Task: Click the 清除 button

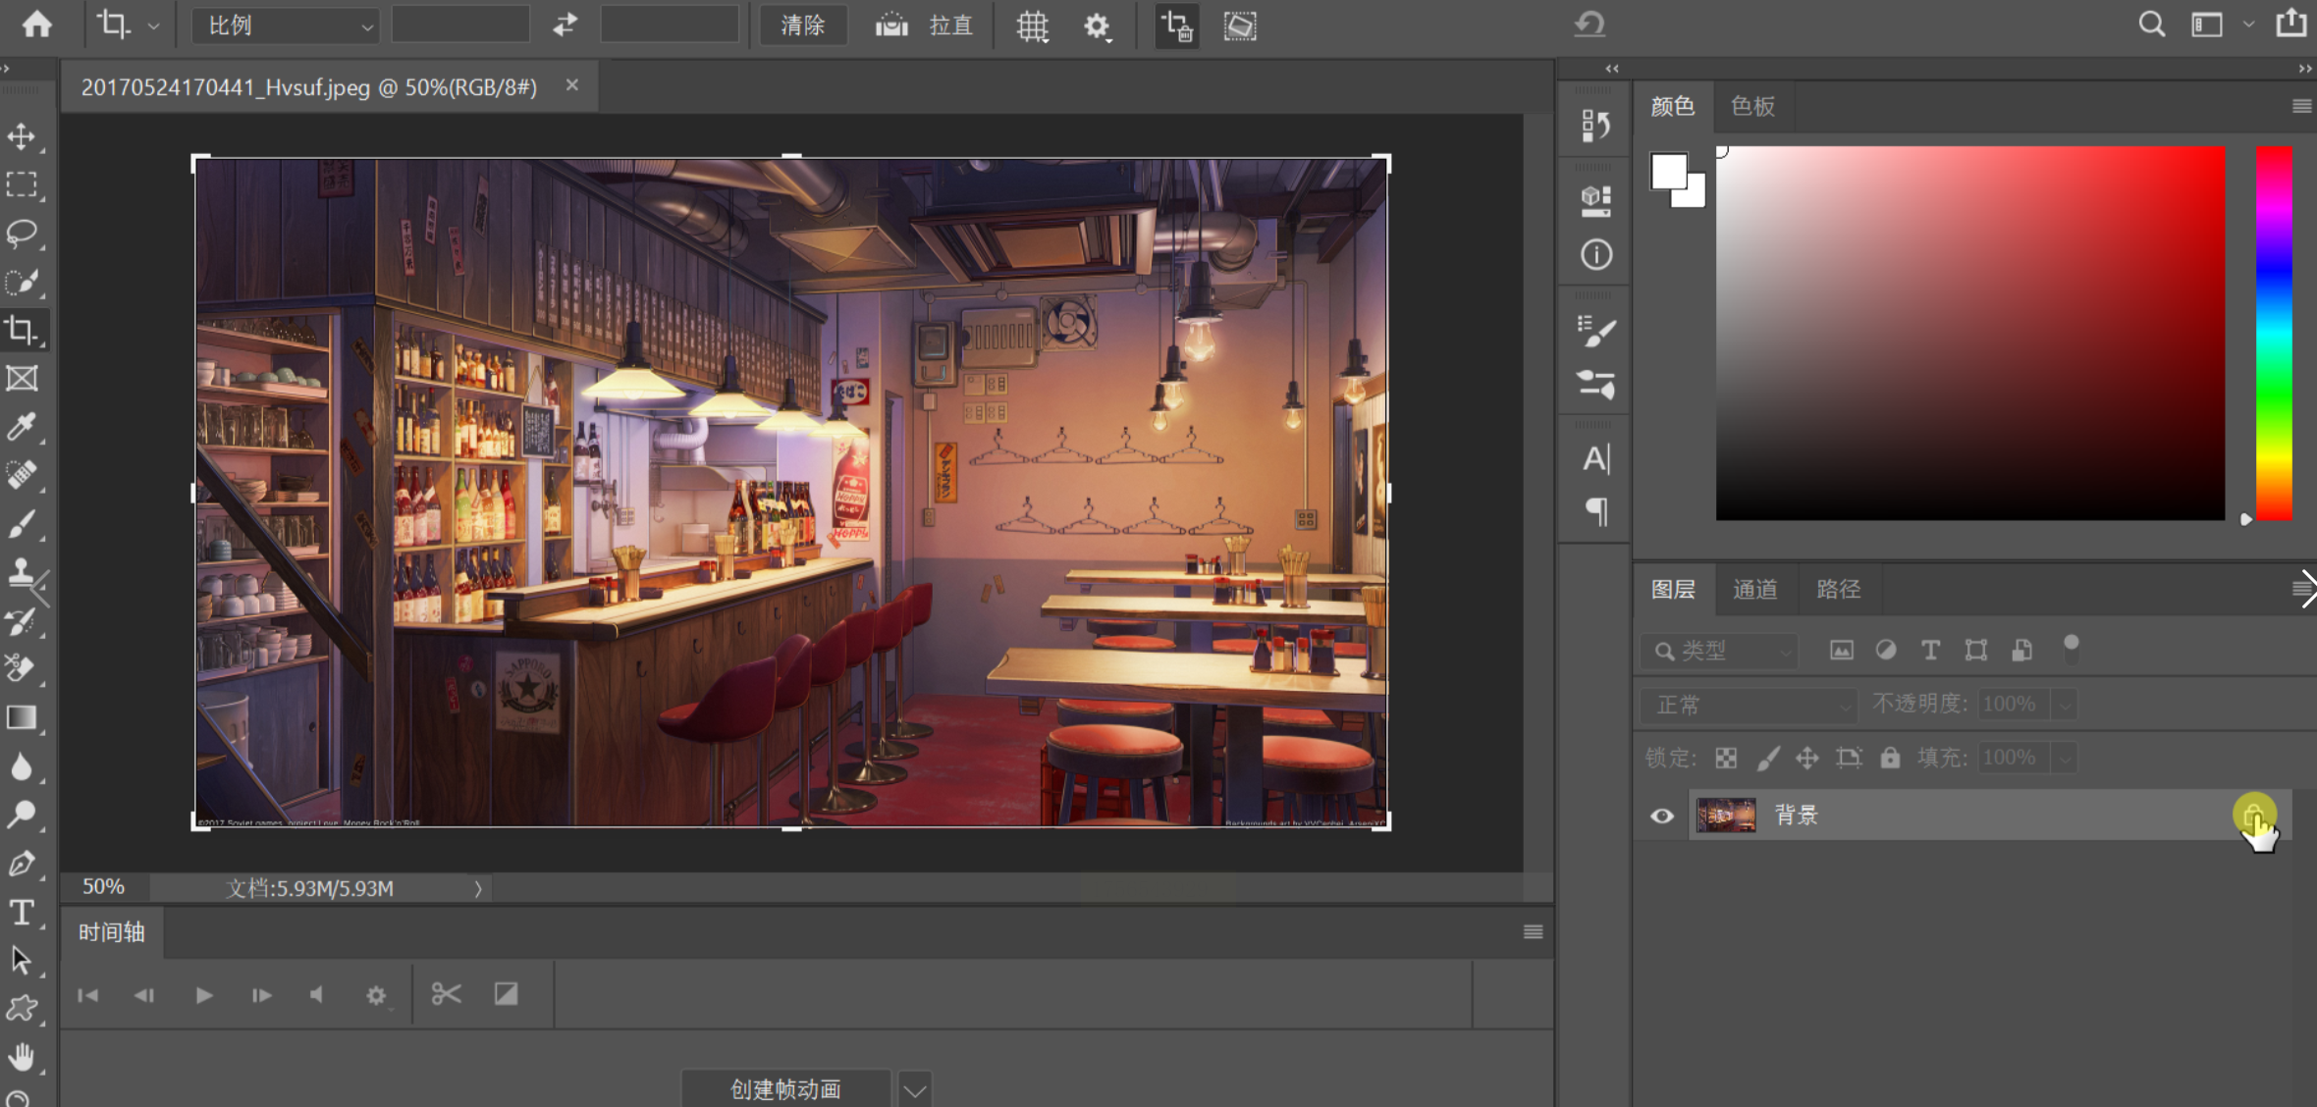Action: click(802, 26)
